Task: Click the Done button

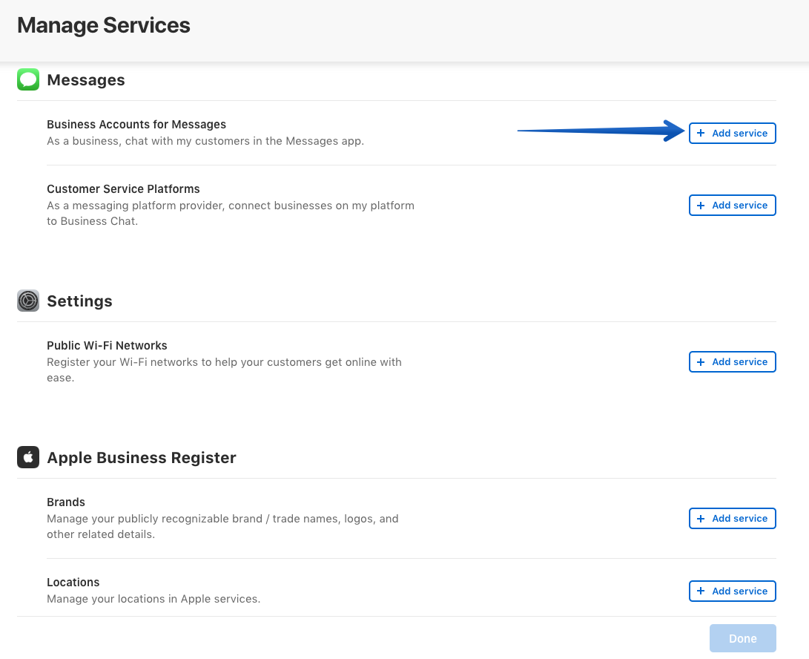Action: [742, 638]
